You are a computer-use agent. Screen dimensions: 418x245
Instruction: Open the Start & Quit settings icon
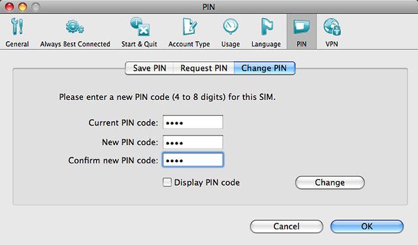click(x=140, y=27)
